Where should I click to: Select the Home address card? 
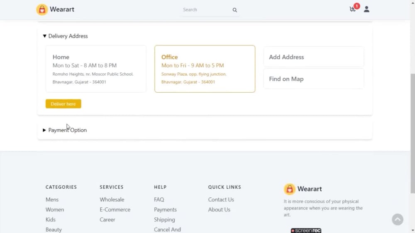(96, 69)
